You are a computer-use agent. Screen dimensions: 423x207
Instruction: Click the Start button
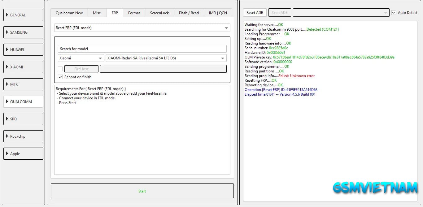[x=142, y=191]
